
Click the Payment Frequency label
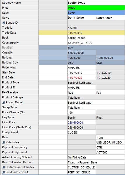(15, 147)
